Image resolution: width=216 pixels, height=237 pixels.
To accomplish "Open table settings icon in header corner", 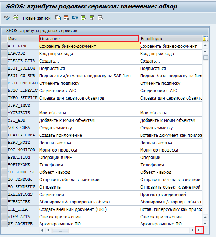I will (205, 38).
